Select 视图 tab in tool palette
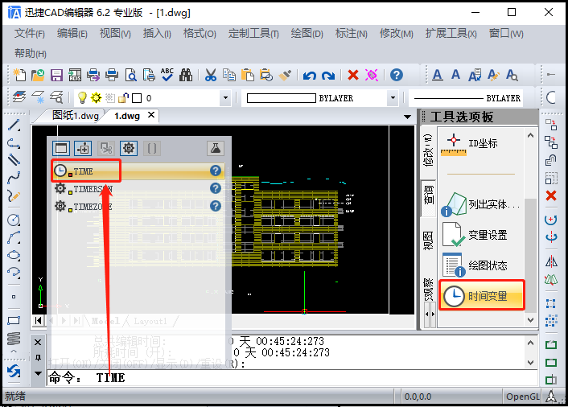This screenshot has width=568, height=407. tap(428, 240)
